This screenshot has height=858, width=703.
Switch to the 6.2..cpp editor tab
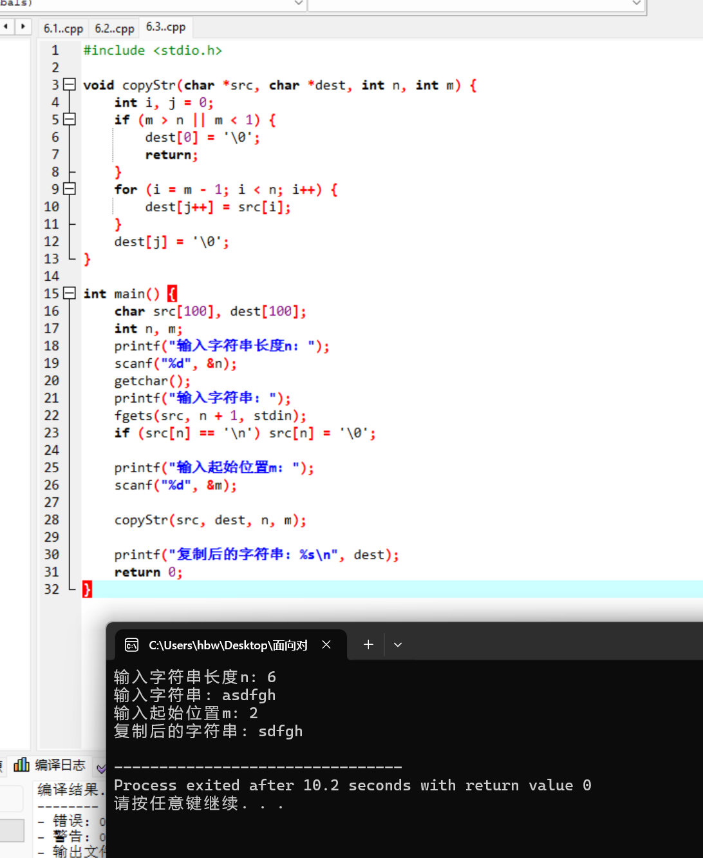tap(115, 28)
